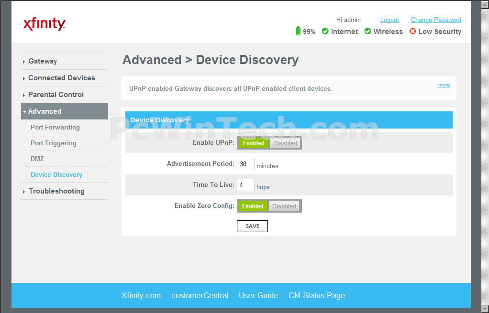Image resolution: width=489 pixels, height=313 pixels.
Task: Expand the Parental Control menu arrow
Action: 24,95
